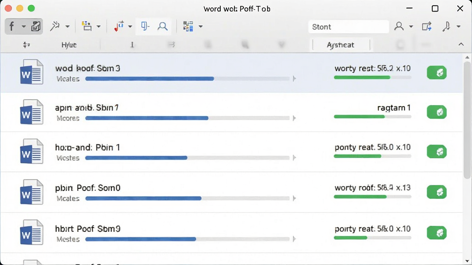
Task: Click the red sort arrow icon
Action: [x=119, y=26]
